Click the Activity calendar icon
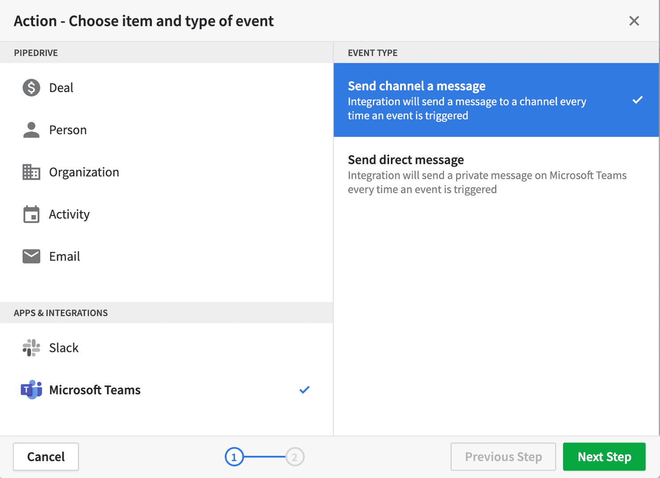Viewport: 660px width, 478px height. click(x=31, y=214)
